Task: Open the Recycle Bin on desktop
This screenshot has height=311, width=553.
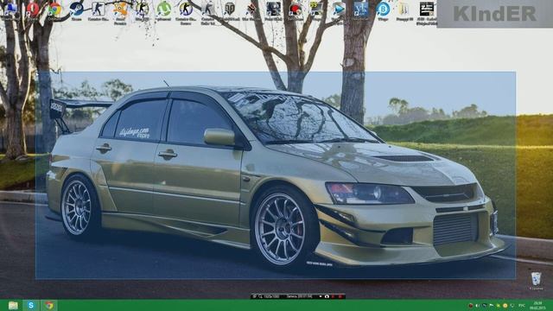Action: tap(536, 279)
